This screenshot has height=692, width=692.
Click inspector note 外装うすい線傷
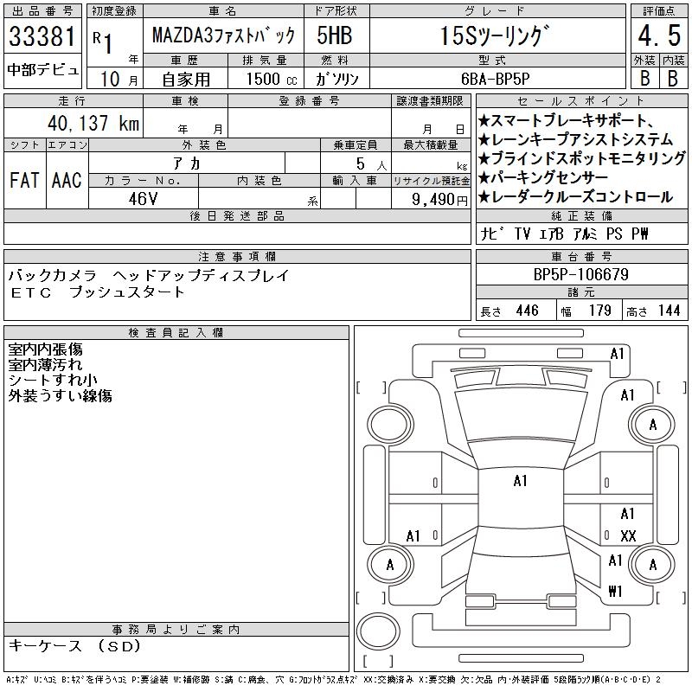click(x=60, y=395)
